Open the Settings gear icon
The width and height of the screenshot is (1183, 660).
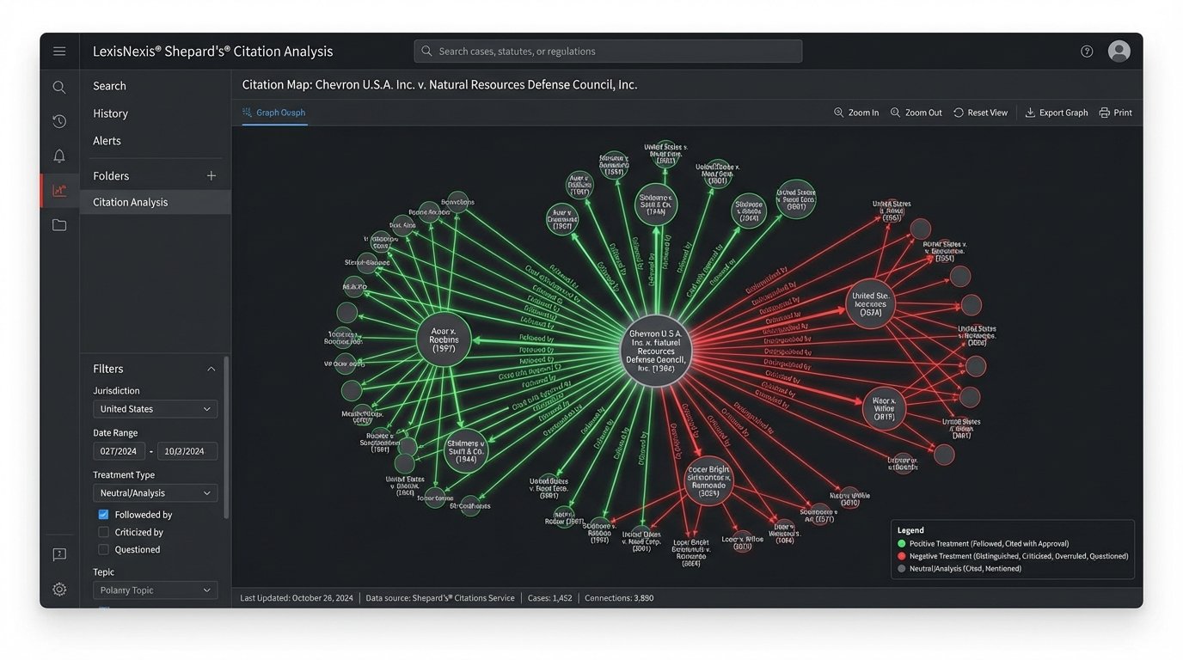pos(58,589)
